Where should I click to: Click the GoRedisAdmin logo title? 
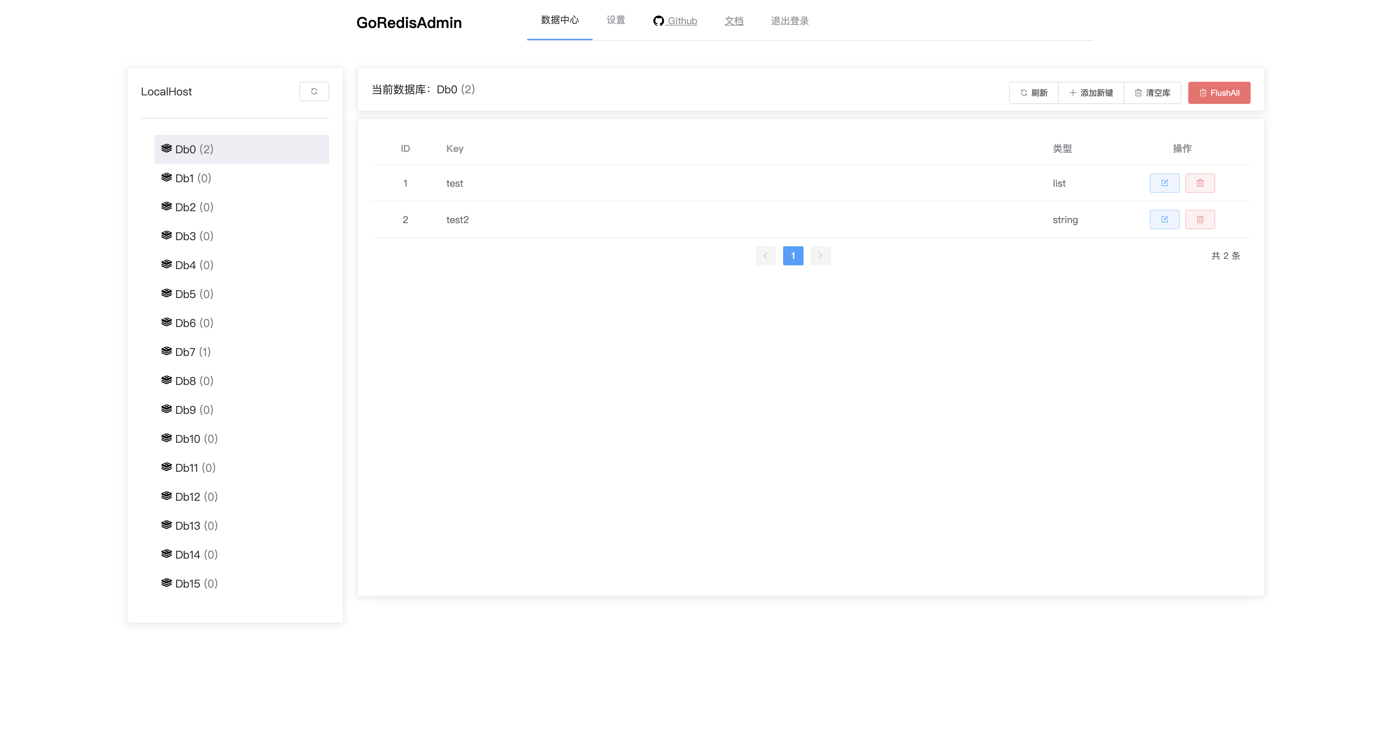click(x=409, y=22)
